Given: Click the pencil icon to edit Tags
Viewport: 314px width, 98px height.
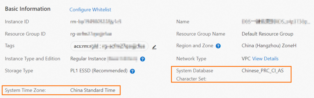Looking at the screenshot, I should [154, 47].
